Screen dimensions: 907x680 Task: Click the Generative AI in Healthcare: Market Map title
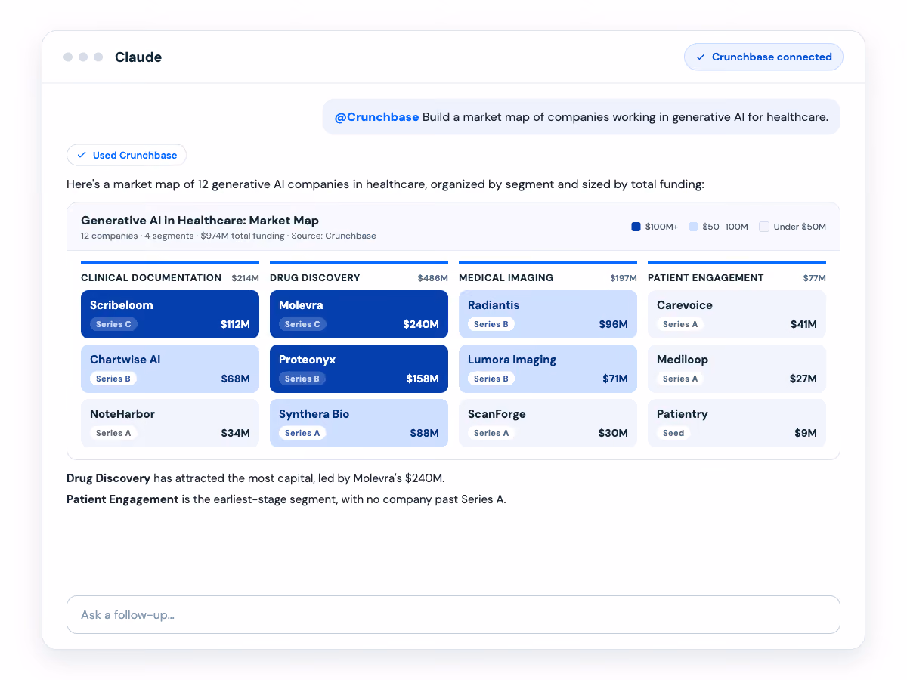(x=200, y=221)
